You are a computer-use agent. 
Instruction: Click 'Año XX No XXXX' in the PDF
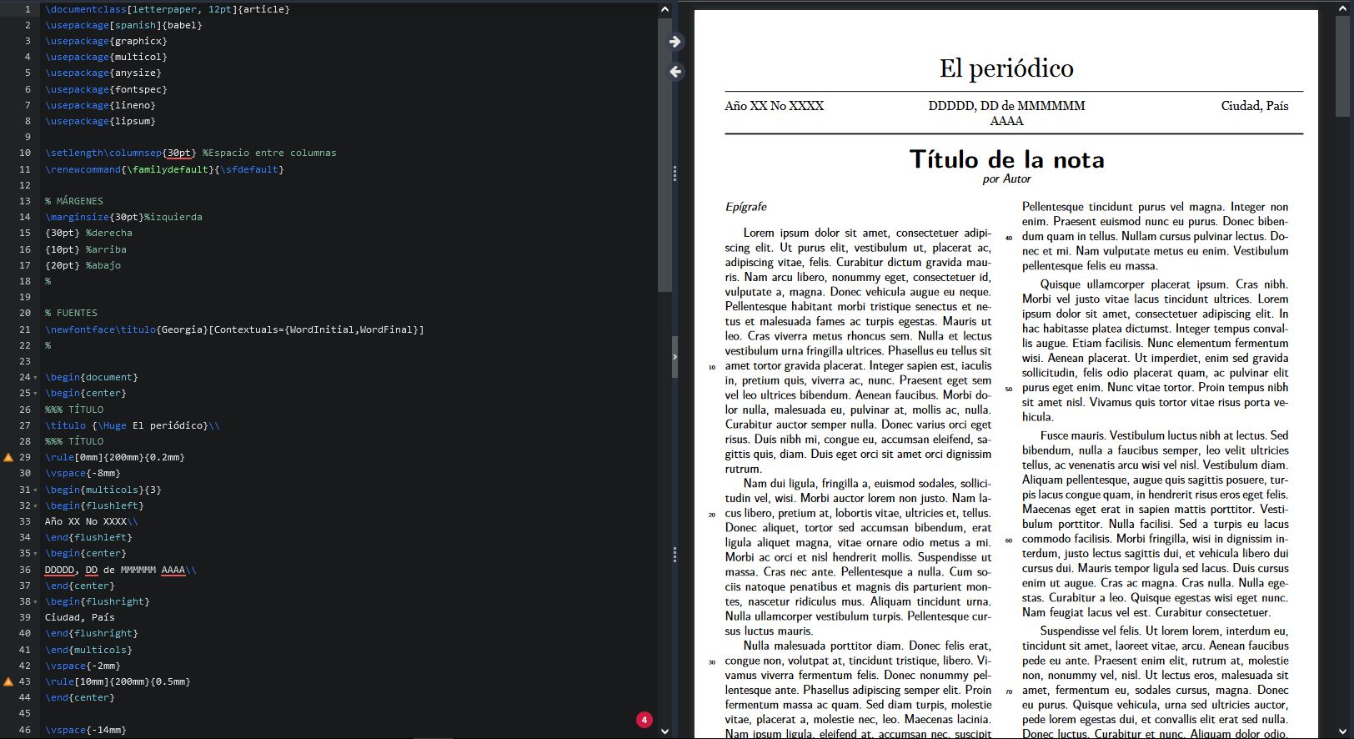[x=774, y=106]
